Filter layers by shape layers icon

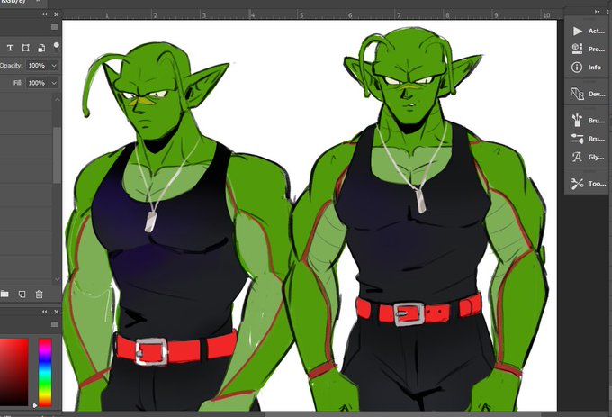coord(25,48)
